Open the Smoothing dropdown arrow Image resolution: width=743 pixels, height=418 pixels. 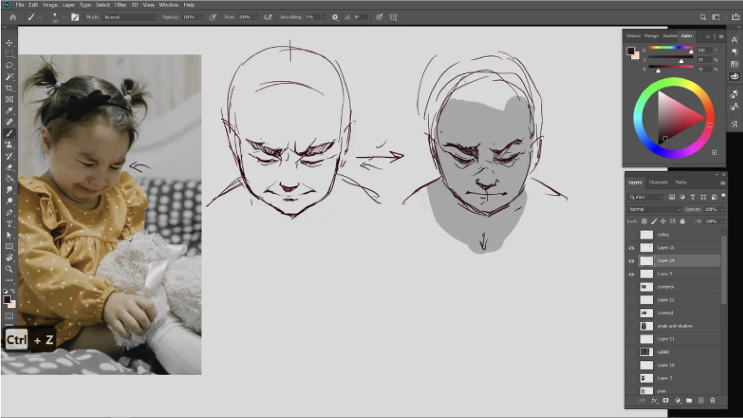pyautogui.click(x=323, y=17)
